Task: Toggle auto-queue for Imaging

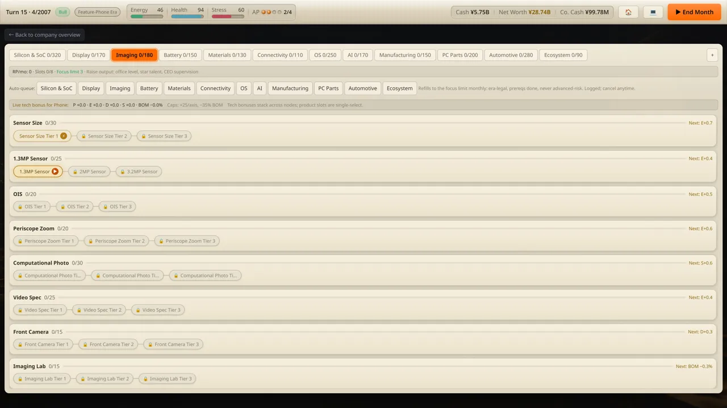Action: [120, 88]
